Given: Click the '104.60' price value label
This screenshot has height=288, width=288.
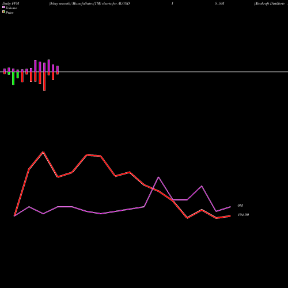Looking at the screenshot, I should pyautogui.click(x=243, y=215).
